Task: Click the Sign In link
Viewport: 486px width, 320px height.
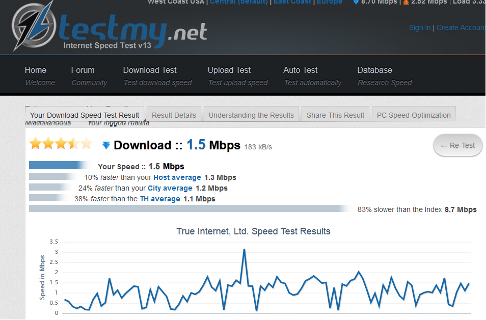Action: (x=420, y=28)
